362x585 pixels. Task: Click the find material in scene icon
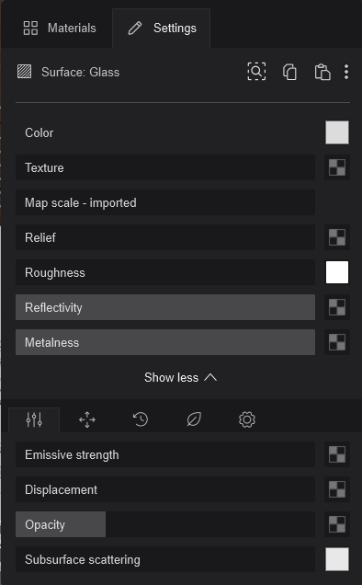click(256, 71)
